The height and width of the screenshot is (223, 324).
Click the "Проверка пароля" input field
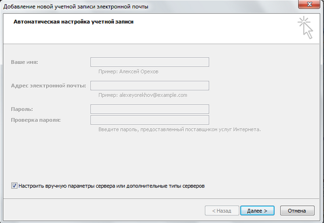click(x=150, y=119)
